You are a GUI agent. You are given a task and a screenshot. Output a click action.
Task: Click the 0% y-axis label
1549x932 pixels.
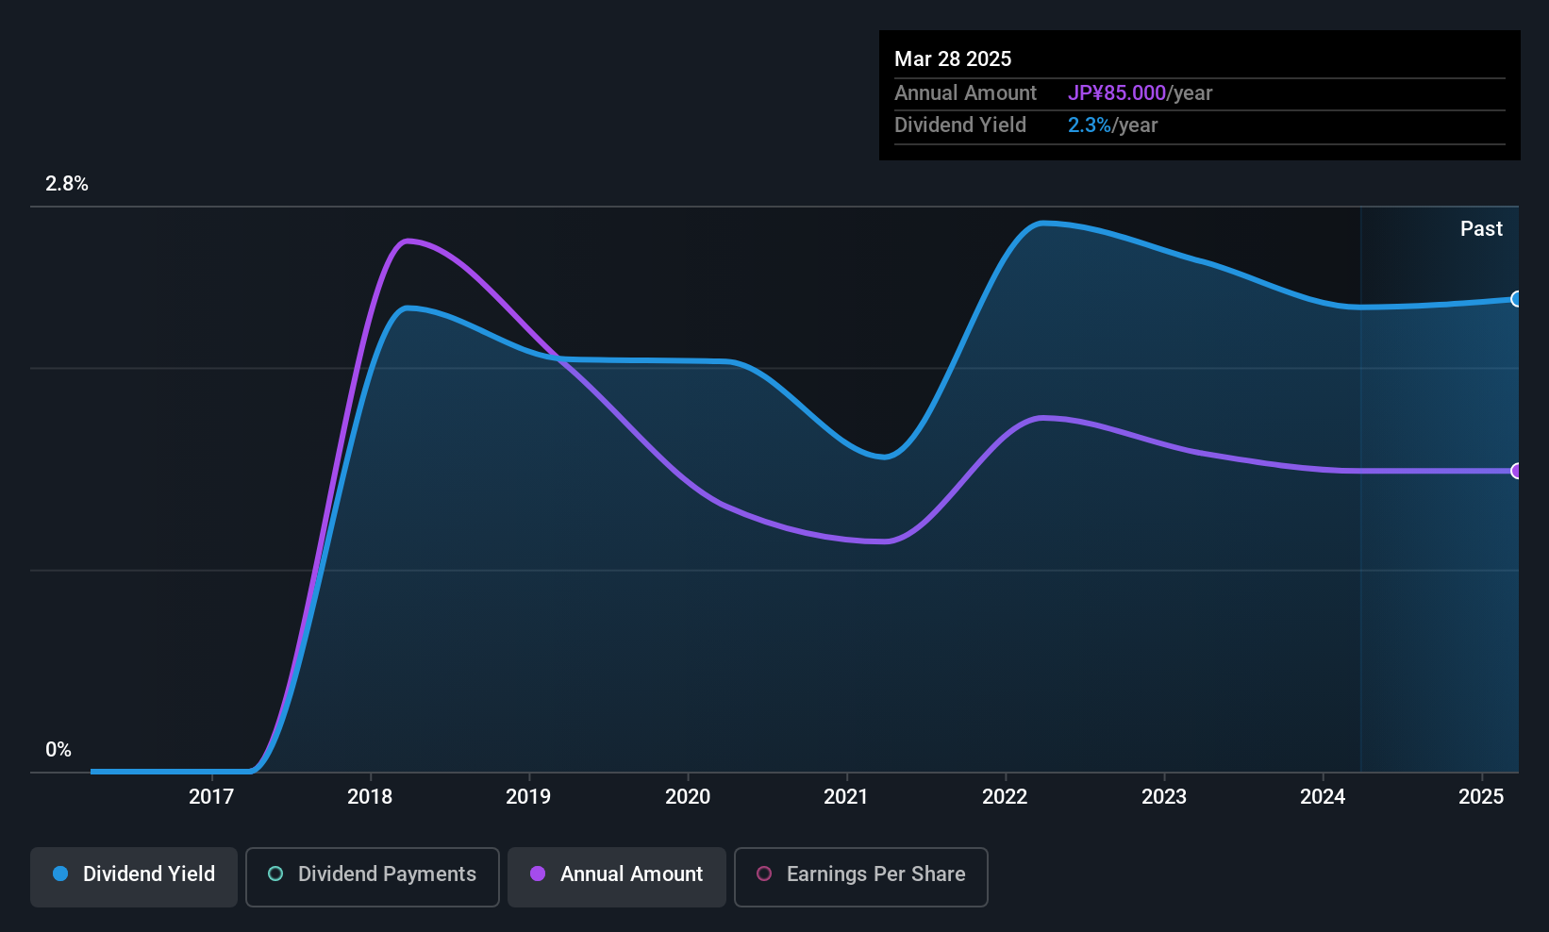(x=58, y=750)
